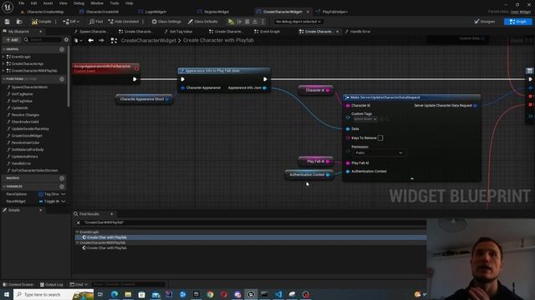Switch to CharacterCreationMap tab
The width and height of the screenshot is (535, 300).
[43, 12]
